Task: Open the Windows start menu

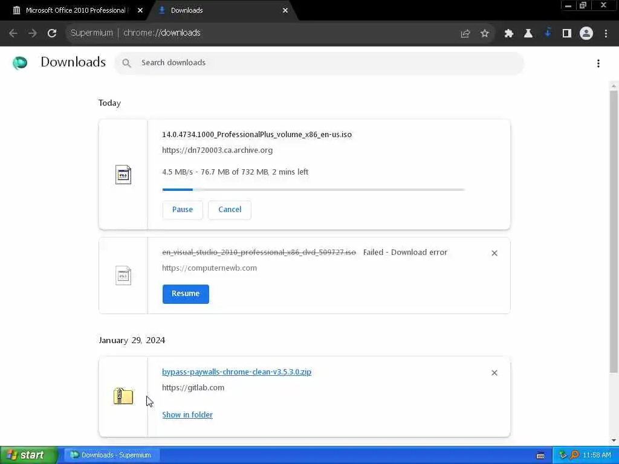Action: 29,456
